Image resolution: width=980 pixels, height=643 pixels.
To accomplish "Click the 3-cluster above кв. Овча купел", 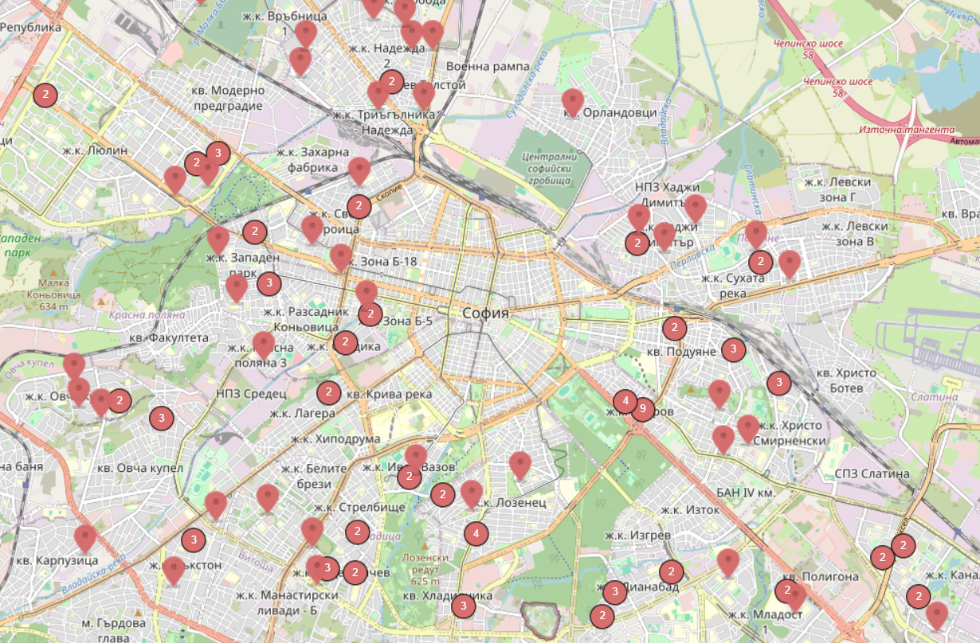I will click(x=162, y=418).
